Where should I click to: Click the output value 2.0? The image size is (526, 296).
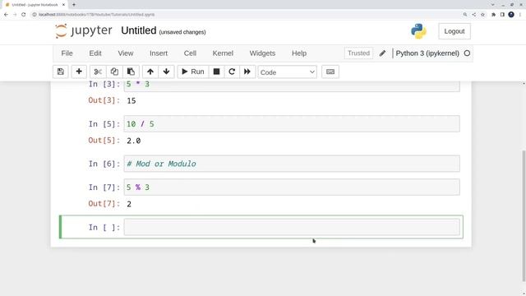coord(133,141)
